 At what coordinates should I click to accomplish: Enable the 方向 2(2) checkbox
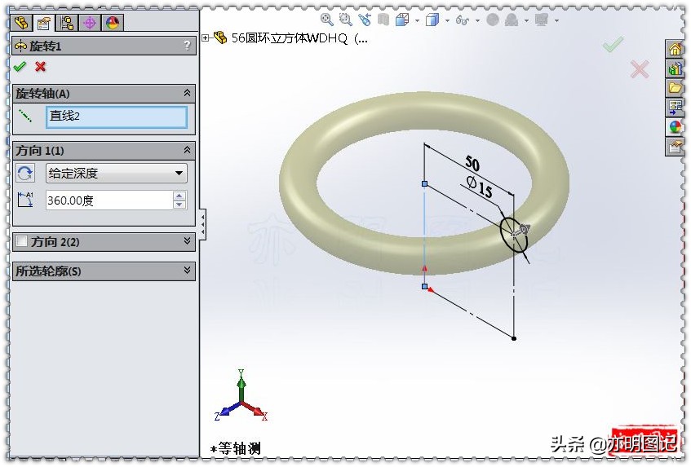[21, 241]
